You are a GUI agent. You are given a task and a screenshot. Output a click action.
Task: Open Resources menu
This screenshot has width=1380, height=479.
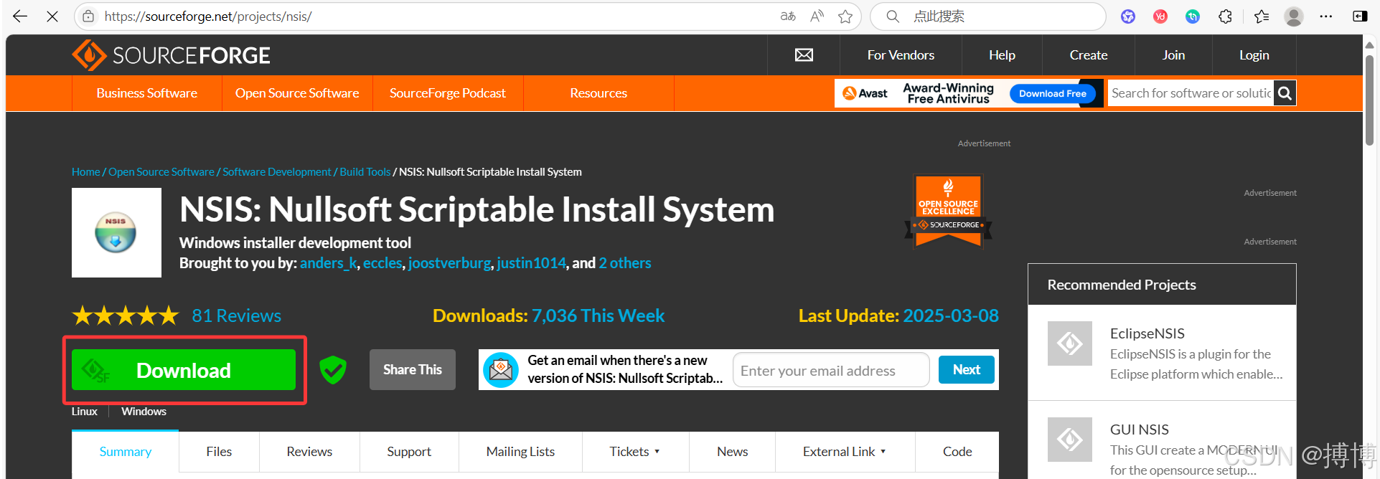tap(599, 93)
